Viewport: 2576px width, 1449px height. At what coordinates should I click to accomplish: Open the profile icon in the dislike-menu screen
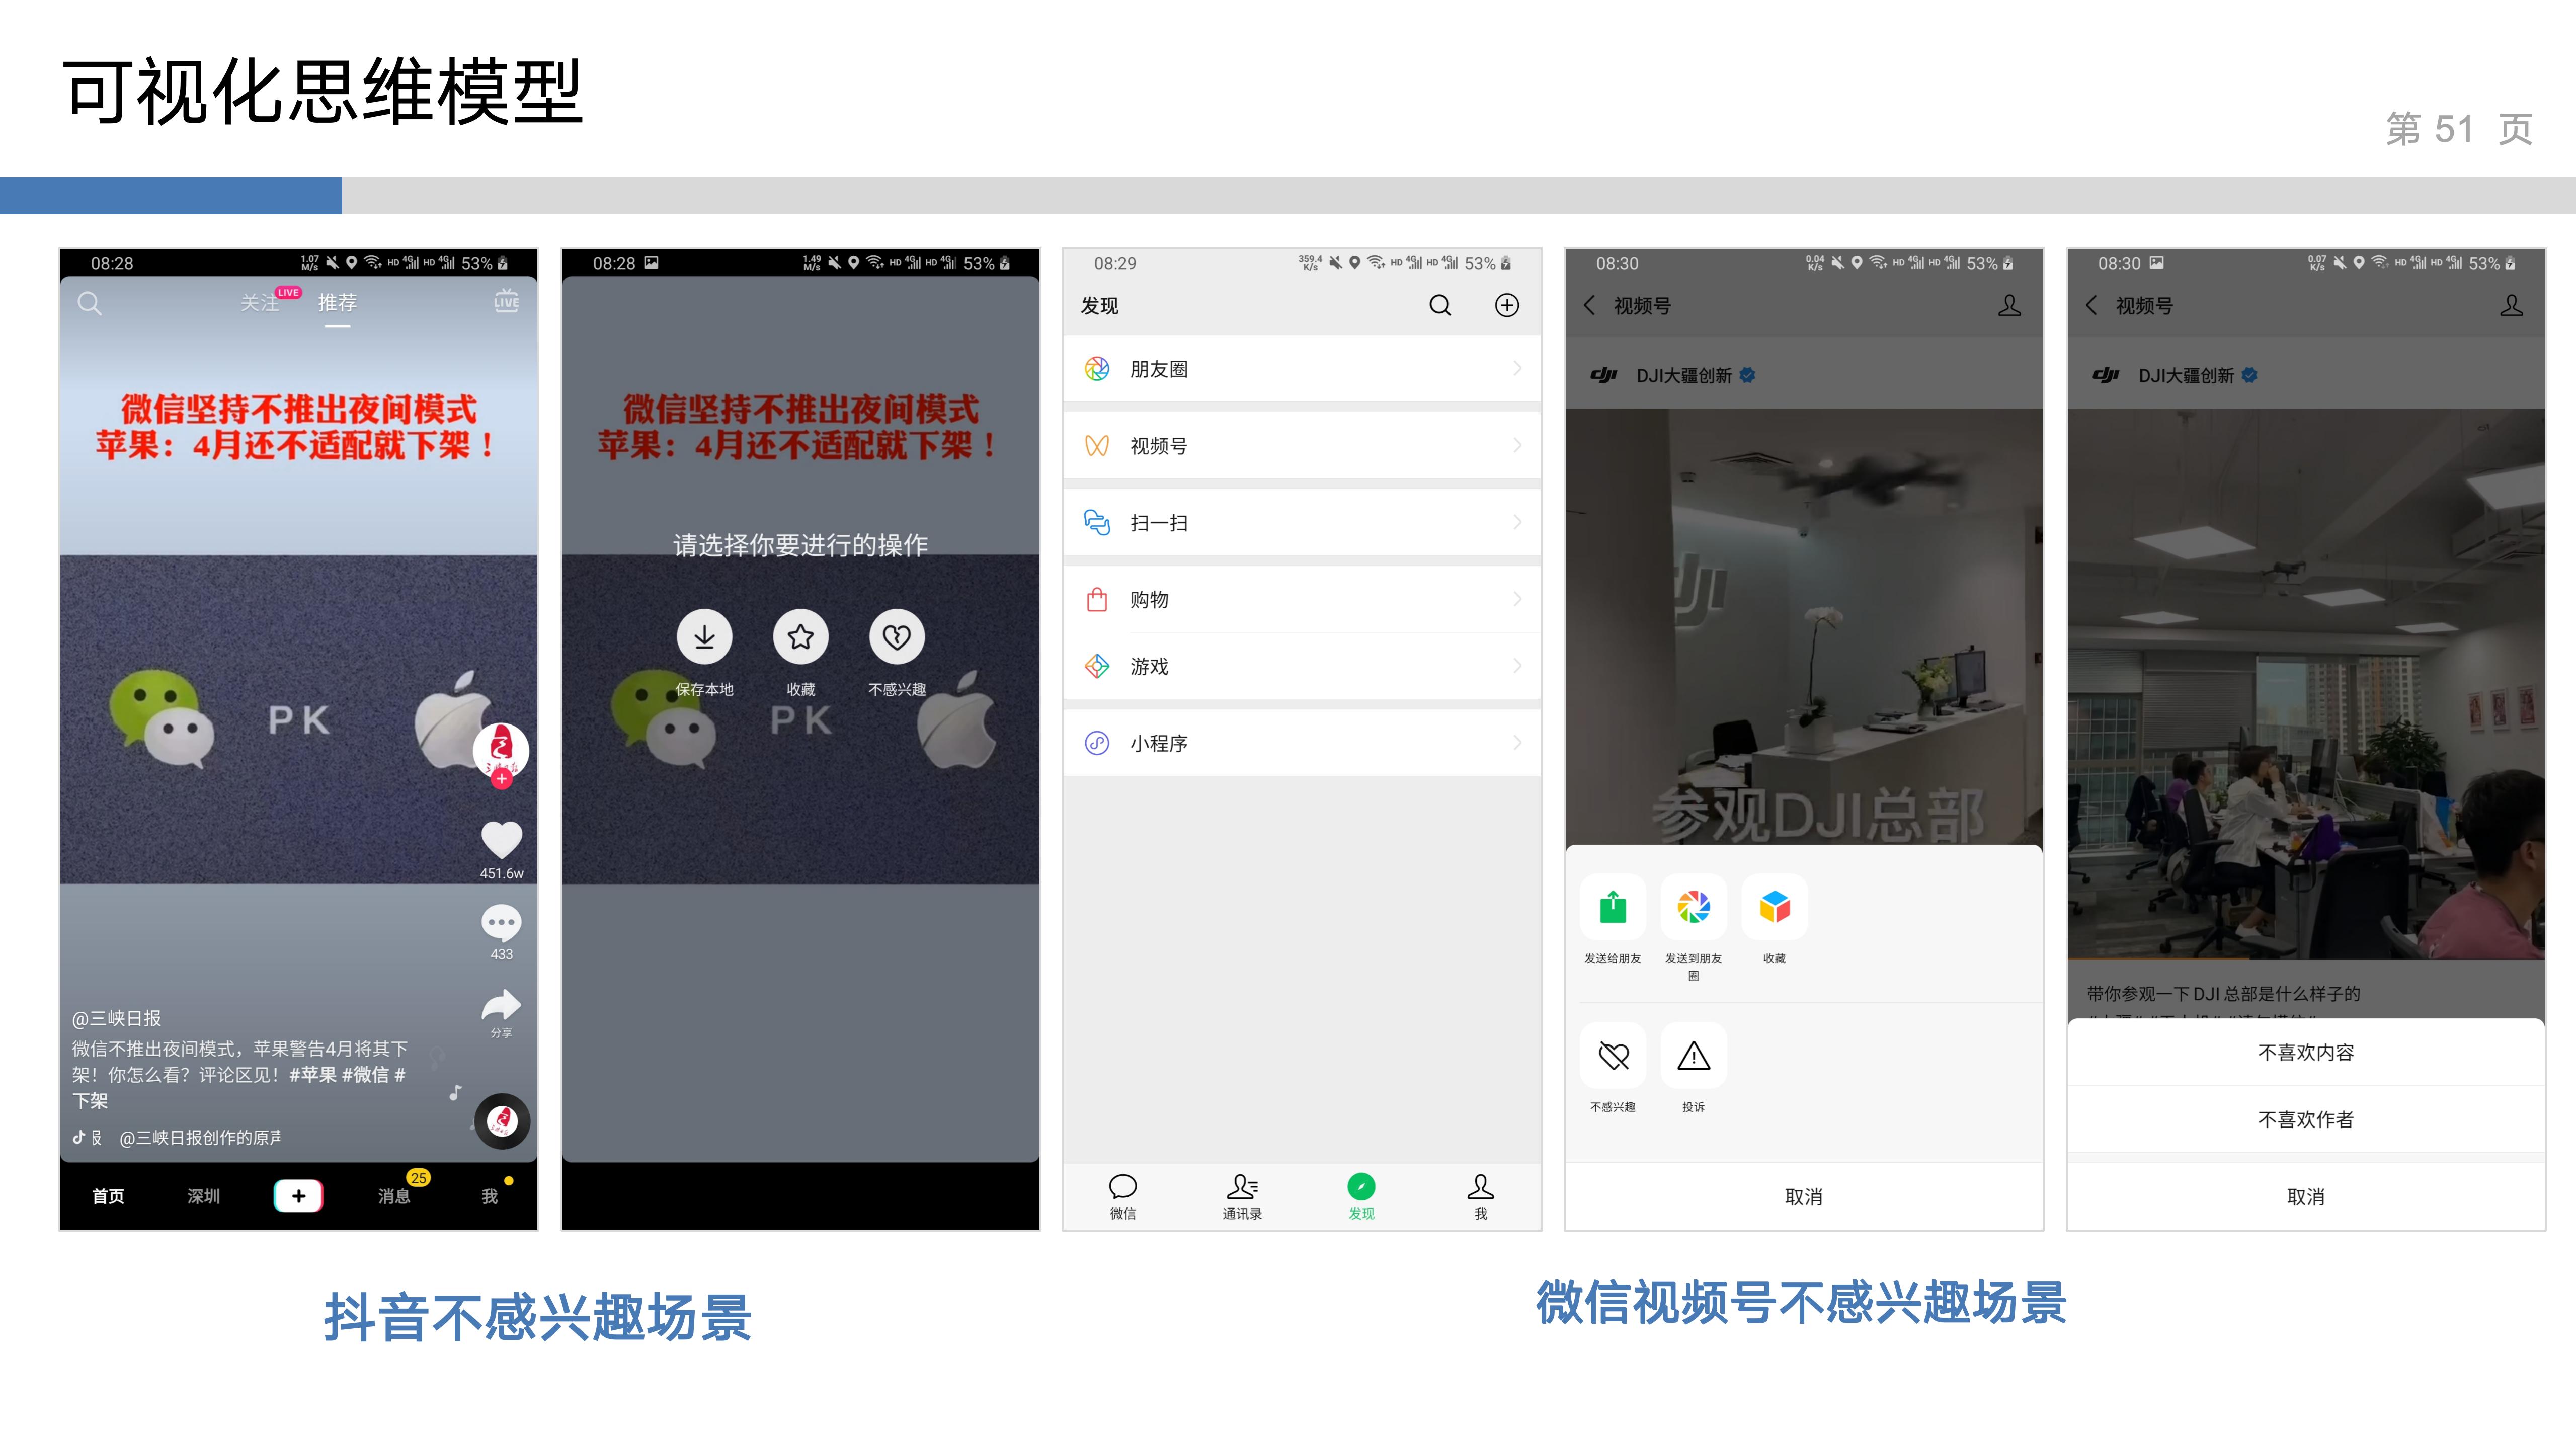click(2511, 305)
